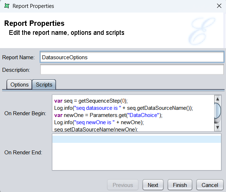Cancel the report properties dialog
This screenshot has height=192, width=226.
[210, 185]
